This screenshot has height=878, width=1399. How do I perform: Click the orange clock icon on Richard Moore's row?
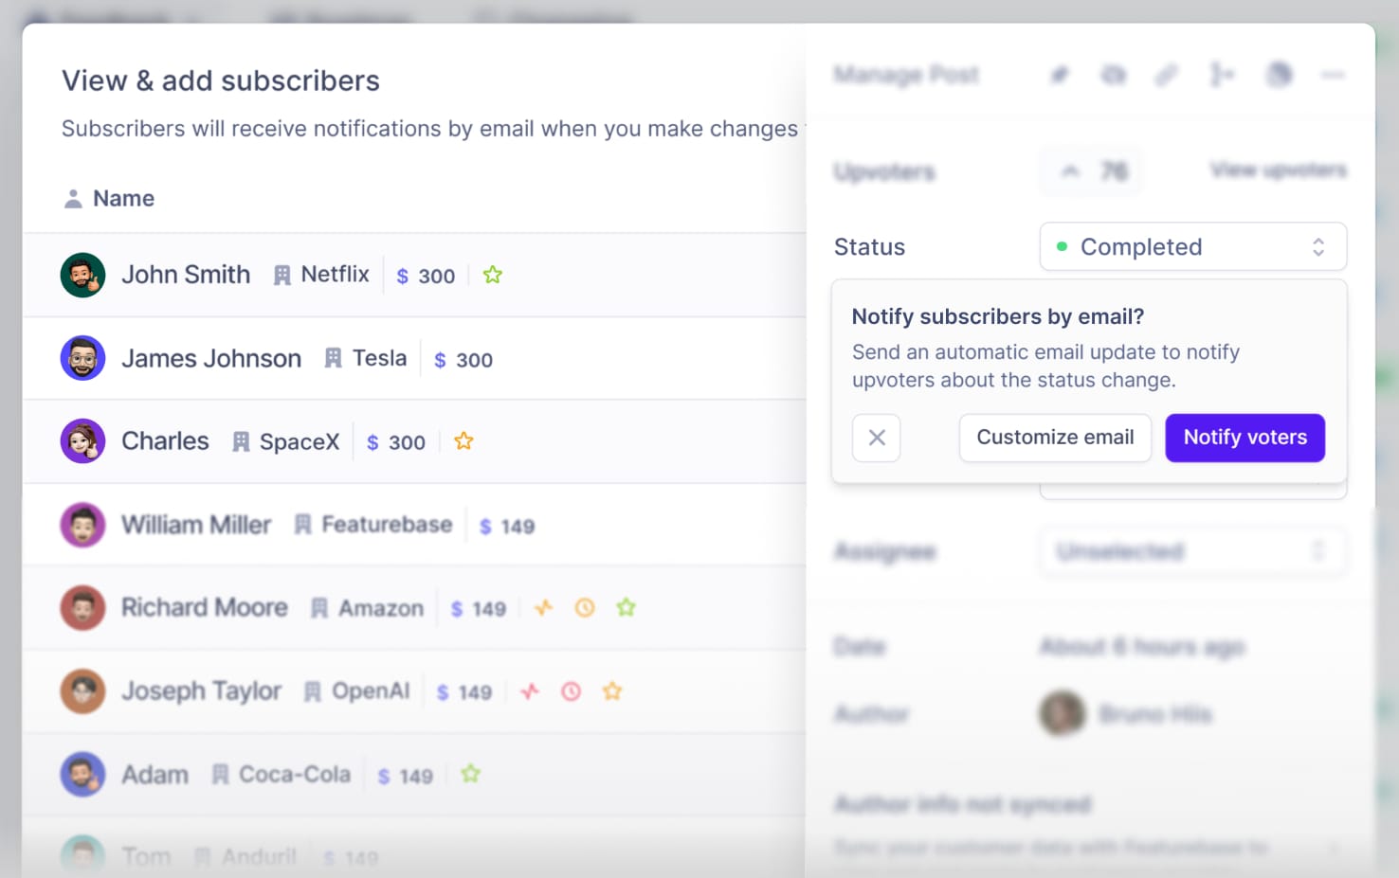pyautogui.click(x=584, y=607)
